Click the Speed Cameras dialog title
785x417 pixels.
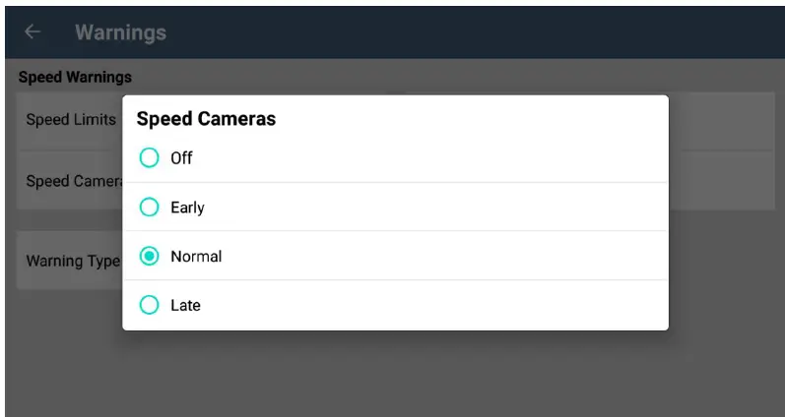pyautogui.click(x=206, y=119)
